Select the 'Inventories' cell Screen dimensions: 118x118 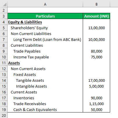45,98
